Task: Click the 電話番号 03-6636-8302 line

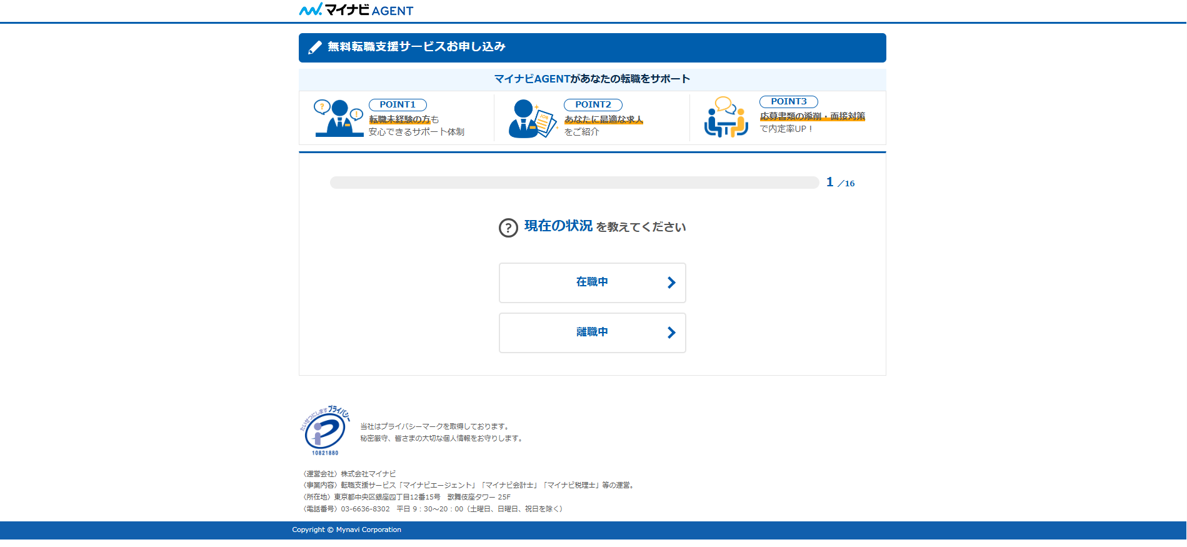Action: (x=434, y=509)
